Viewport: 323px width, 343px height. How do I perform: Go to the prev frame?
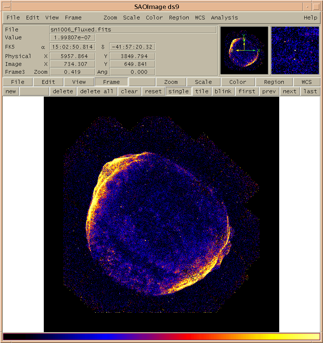(269, 91)
